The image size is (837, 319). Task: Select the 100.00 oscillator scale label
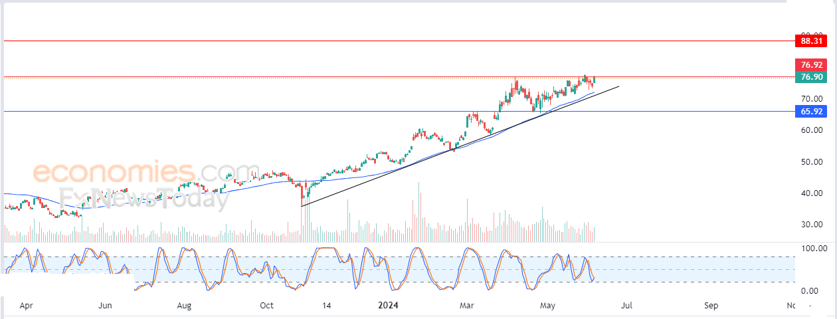812,248
